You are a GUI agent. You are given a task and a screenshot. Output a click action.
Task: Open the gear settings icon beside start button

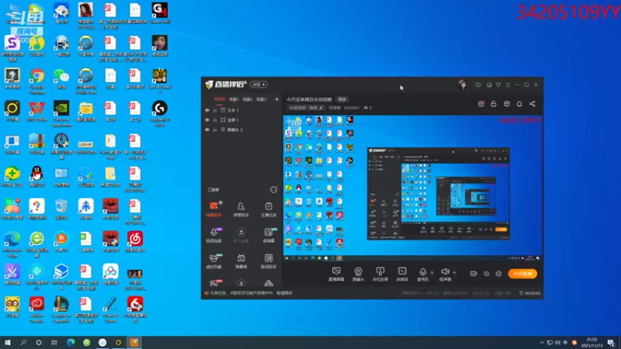[x=498, y=274]
